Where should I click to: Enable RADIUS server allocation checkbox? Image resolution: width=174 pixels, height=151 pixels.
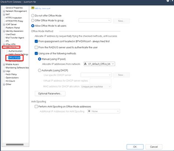click(36, 47)
